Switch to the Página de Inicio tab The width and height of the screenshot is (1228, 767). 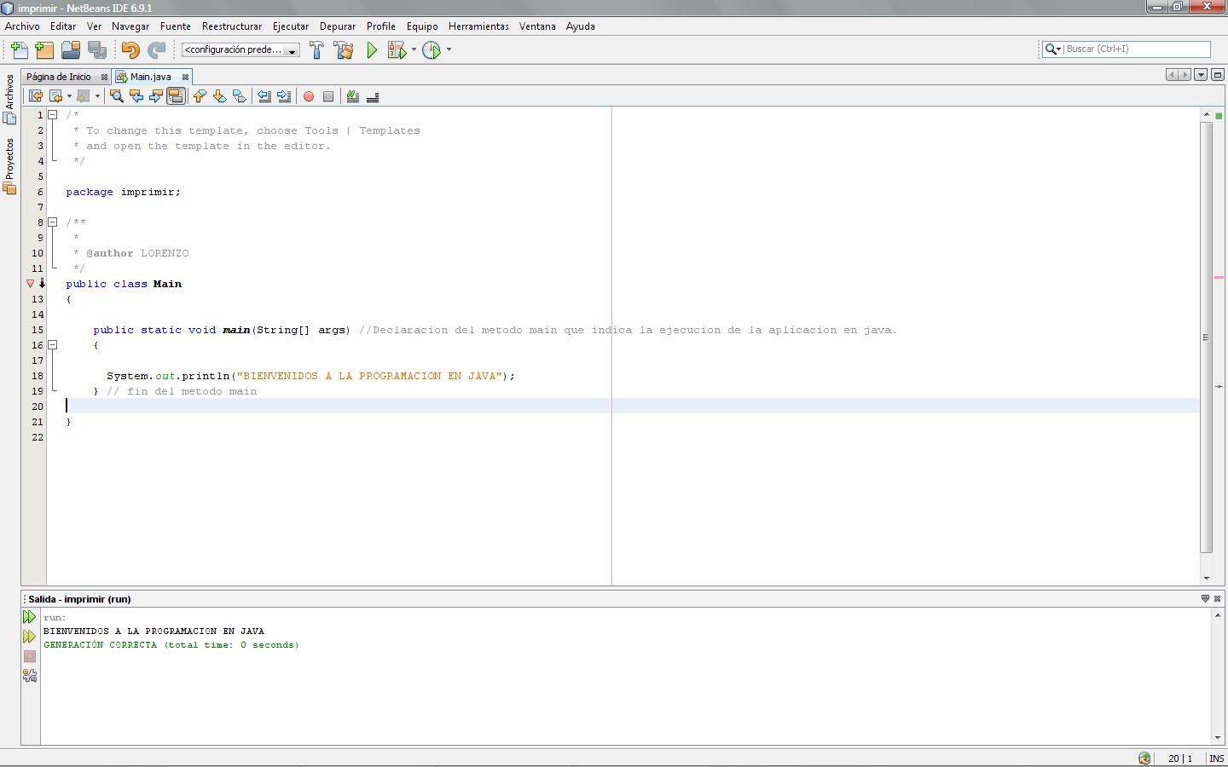tap(60, 76)
